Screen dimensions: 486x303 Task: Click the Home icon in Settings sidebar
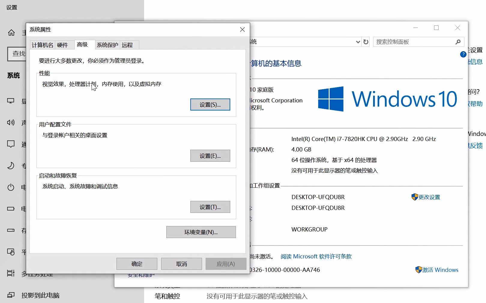[x=11, y=33]
